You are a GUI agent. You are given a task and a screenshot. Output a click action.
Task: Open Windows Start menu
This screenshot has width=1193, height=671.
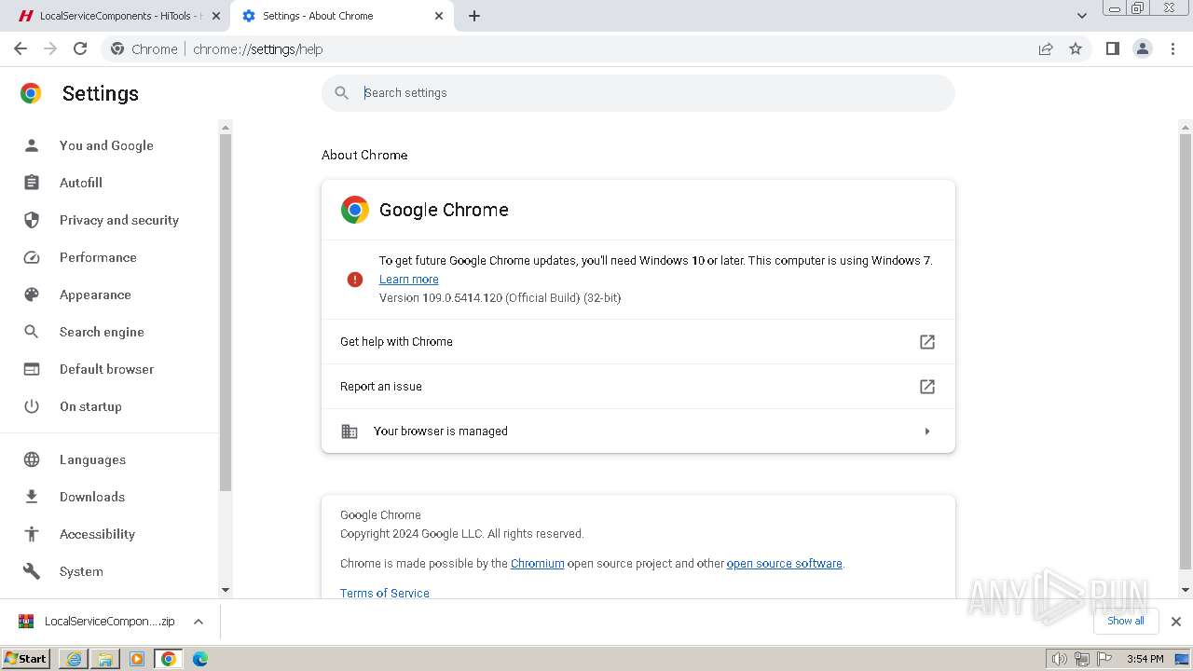26,659
